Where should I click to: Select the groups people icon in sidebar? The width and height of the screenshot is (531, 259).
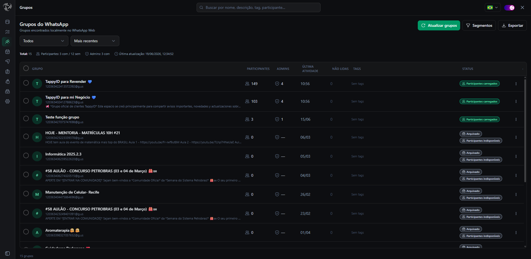tap(7, 42)
